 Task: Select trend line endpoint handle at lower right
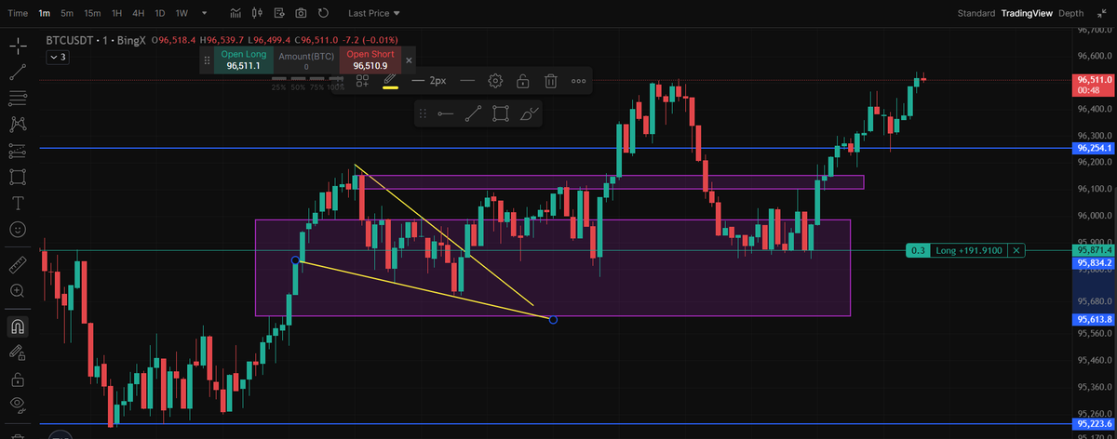[x=554, y=320]
